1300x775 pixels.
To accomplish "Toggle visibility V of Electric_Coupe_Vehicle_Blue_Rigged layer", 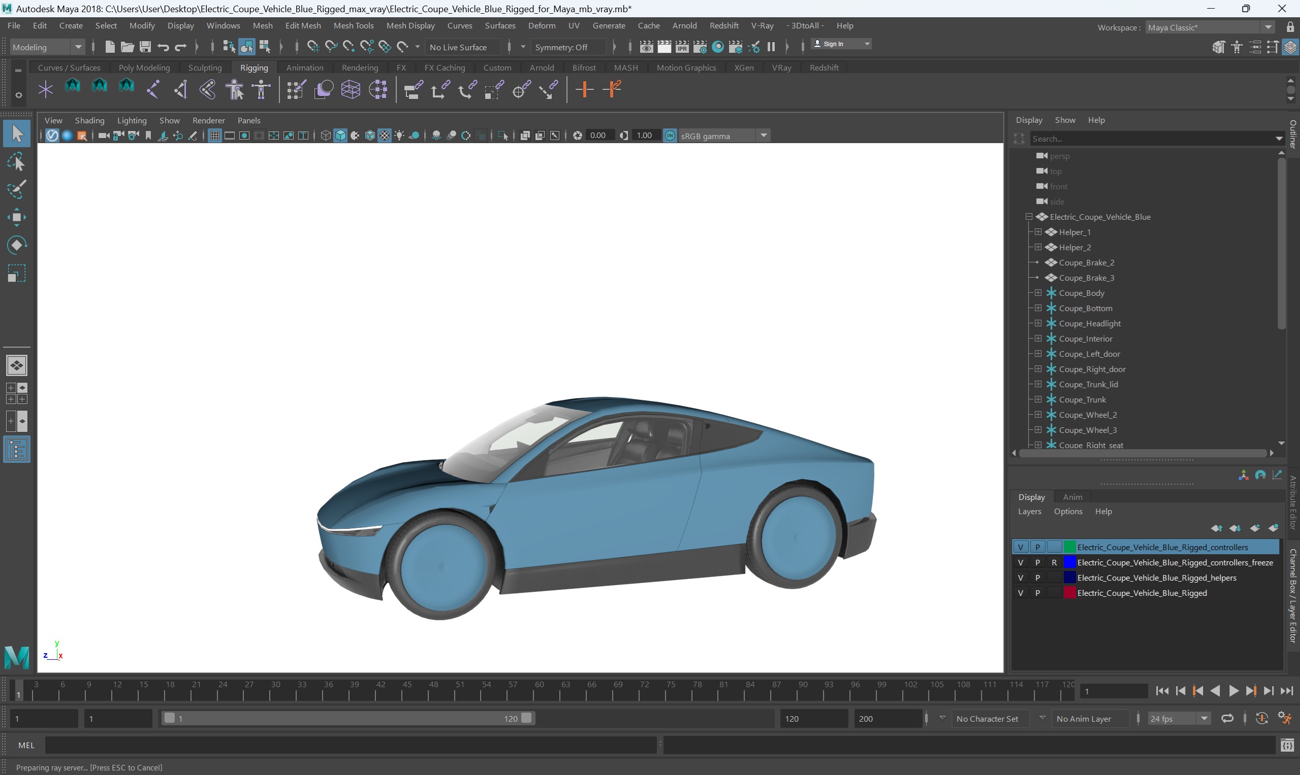I will [x=1021, y=593].
